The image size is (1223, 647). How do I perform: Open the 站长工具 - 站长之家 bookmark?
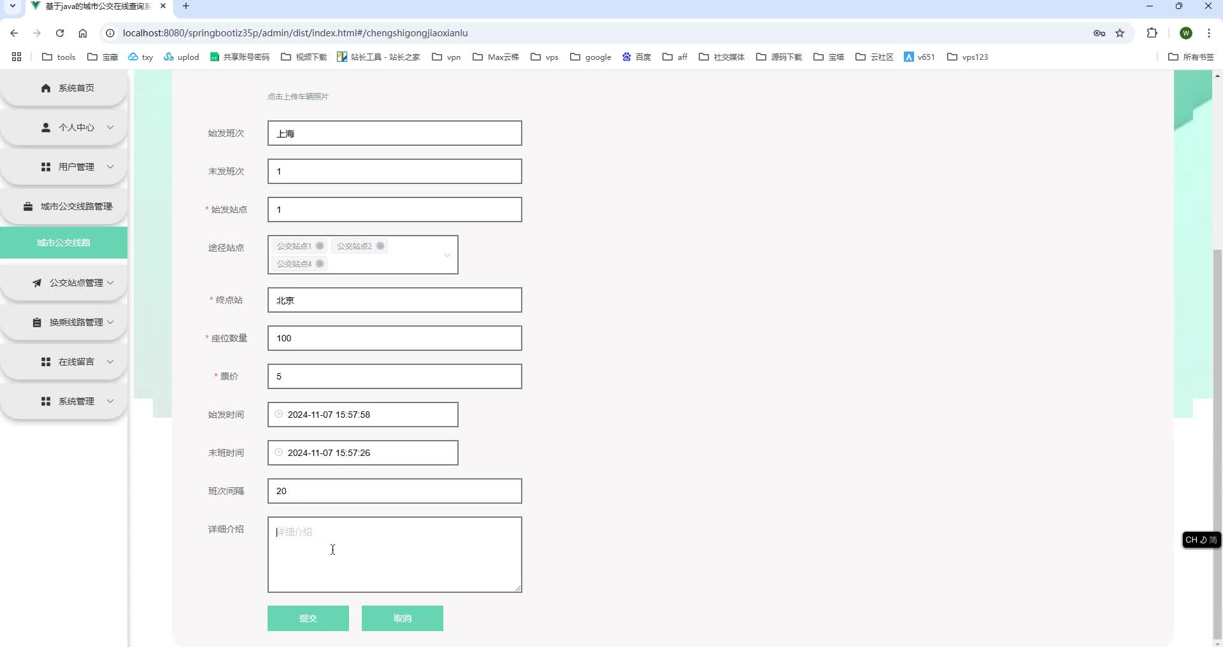378,57
